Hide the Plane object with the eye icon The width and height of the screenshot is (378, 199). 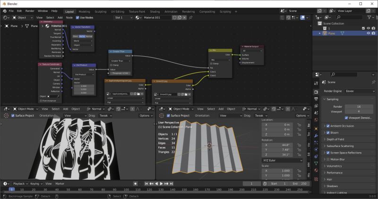click(369, 33)
